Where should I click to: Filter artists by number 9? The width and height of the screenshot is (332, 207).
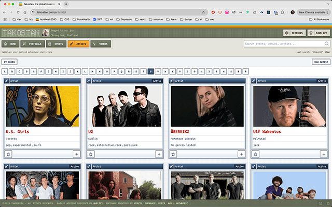(x=245, y=71)
